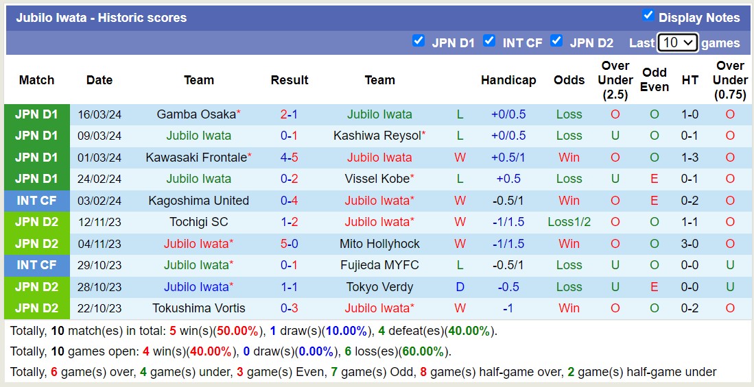Uncheck the INT CF league filter

(489, 41)
